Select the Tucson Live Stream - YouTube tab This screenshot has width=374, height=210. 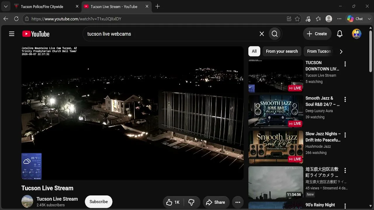pos(114,6)
